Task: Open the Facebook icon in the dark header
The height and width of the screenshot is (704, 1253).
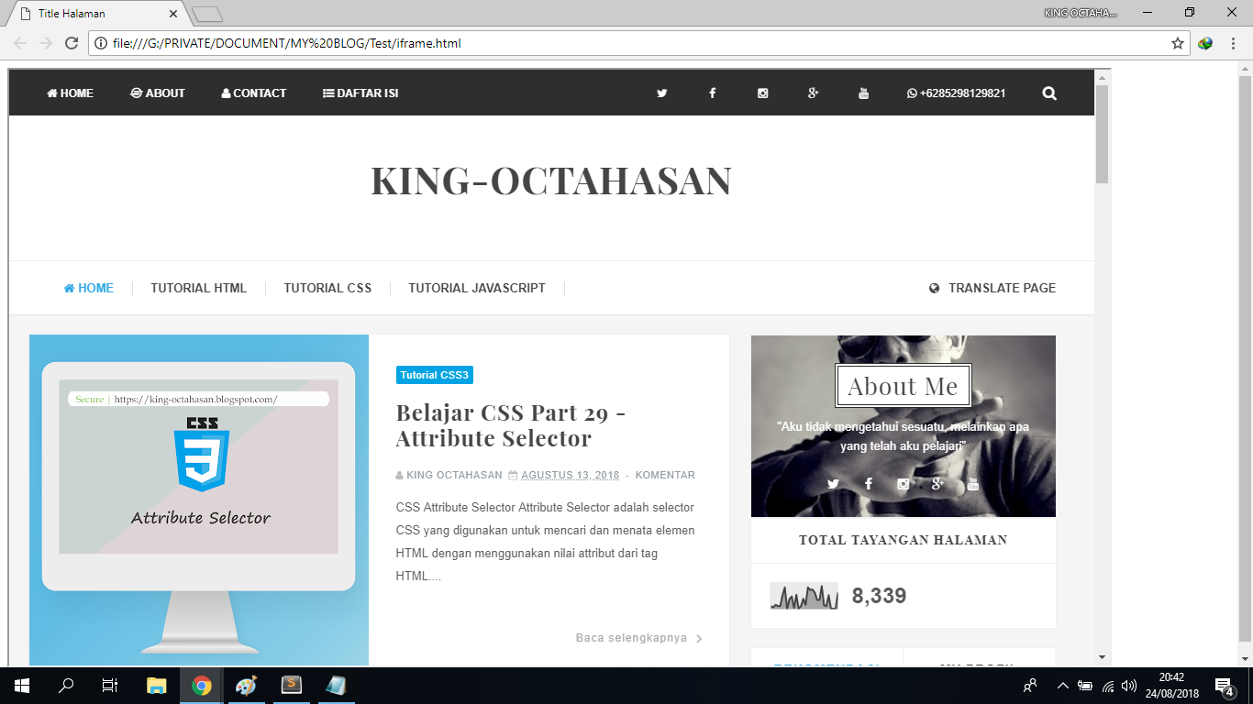Action: pos(712,93)
